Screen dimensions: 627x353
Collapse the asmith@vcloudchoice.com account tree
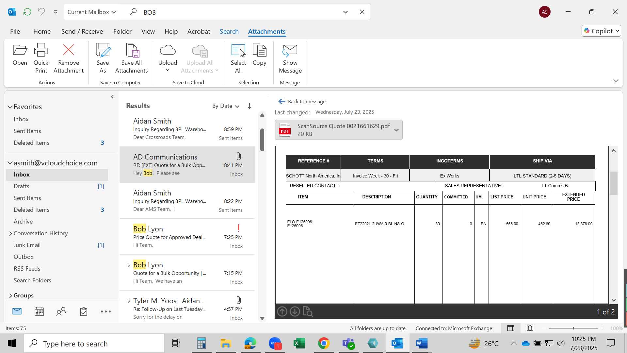tap(10, 163)
